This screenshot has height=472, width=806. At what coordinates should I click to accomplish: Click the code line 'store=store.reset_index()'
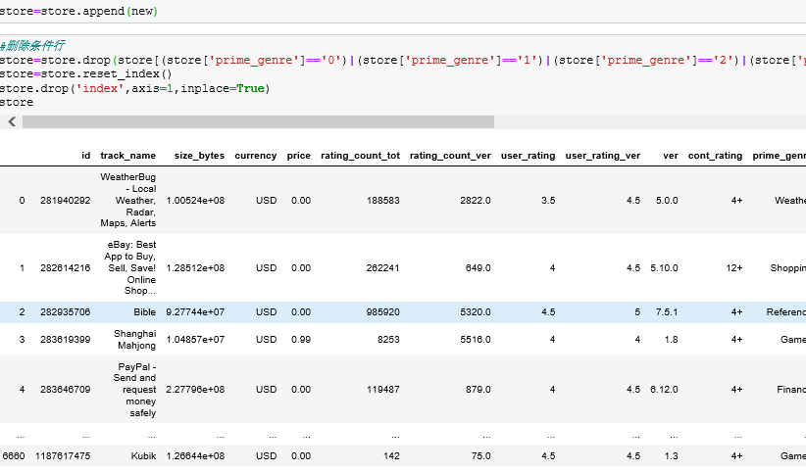click(86, 74)
